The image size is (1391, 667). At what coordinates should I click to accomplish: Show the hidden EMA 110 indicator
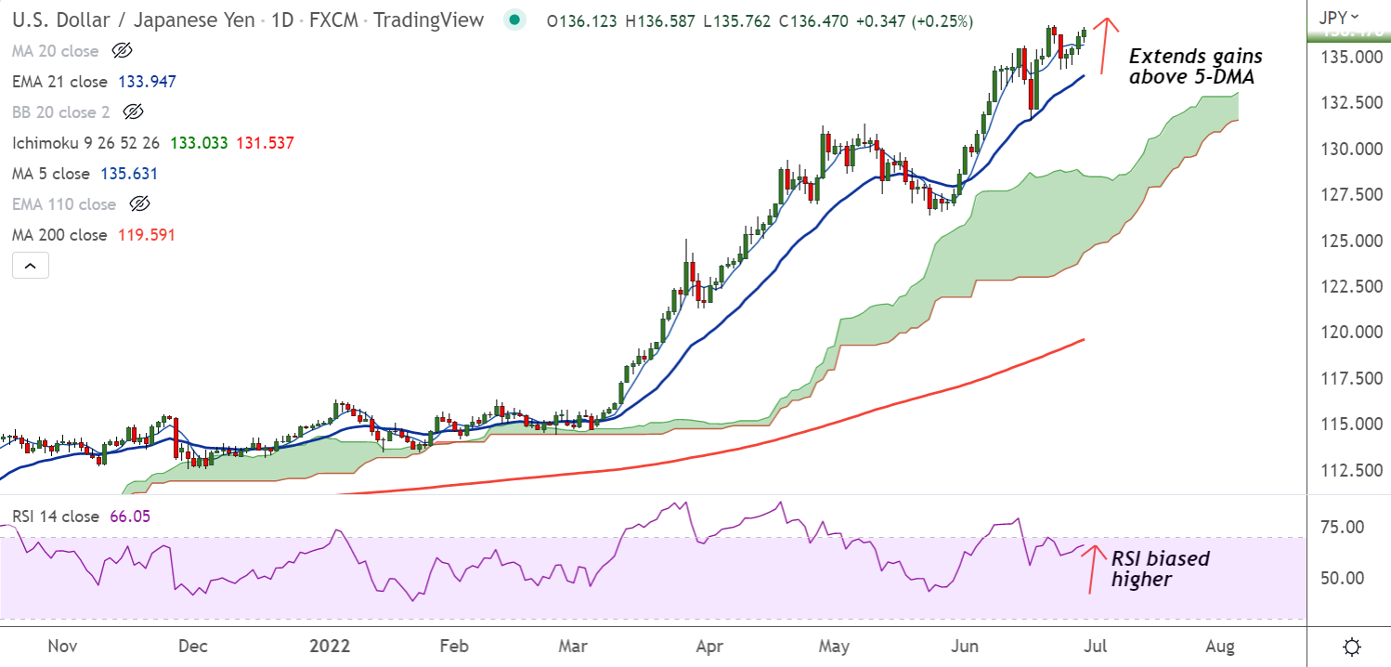coord(139,204)
